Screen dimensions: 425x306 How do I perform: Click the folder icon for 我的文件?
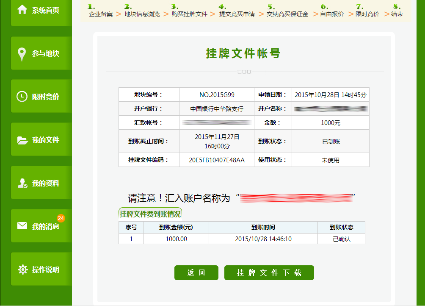[22, 140]
